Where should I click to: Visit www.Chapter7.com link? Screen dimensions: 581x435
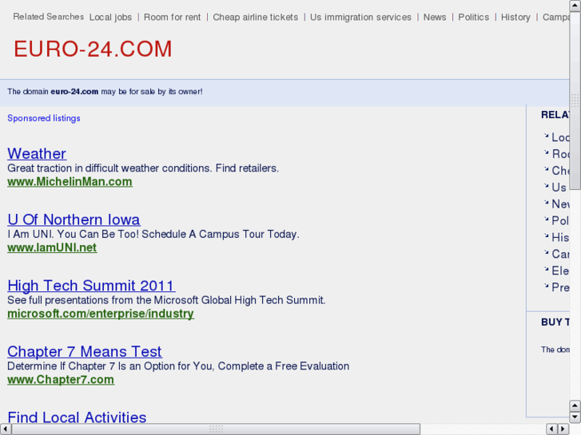(x=61, y=379)
